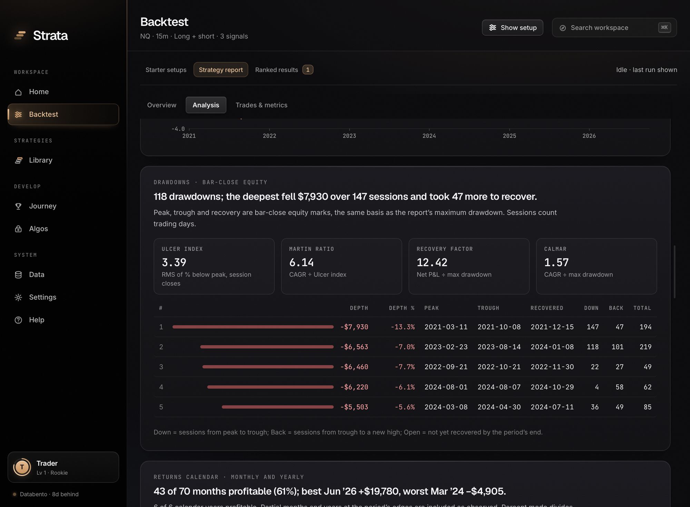The image size is (690, 507).
Task: Click the Calmar 1.57 card
Action: pyautogui.click(x=597, y=266)
